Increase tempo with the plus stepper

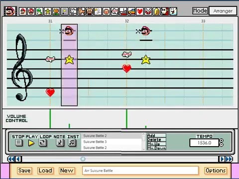coord(222,141)
